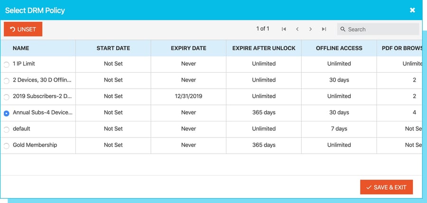Viewport: 427px width, 203px height.
Task: Sort by OFFLINE ACCESS column header
Action: pyautogui.click(x=339, y=48)
